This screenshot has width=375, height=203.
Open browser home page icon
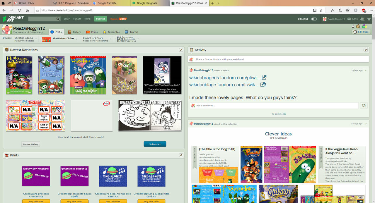(27, 10)
